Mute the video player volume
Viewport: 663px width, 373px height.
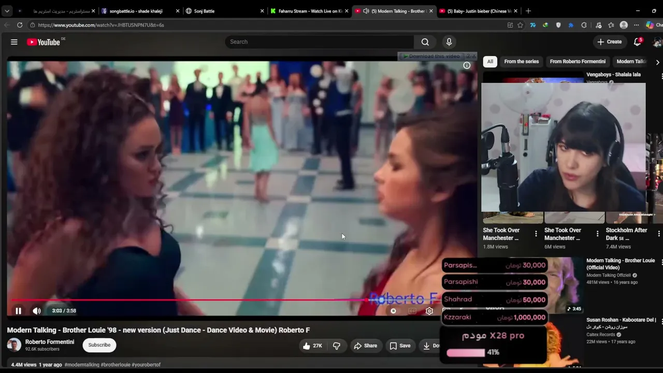(37, 311)
